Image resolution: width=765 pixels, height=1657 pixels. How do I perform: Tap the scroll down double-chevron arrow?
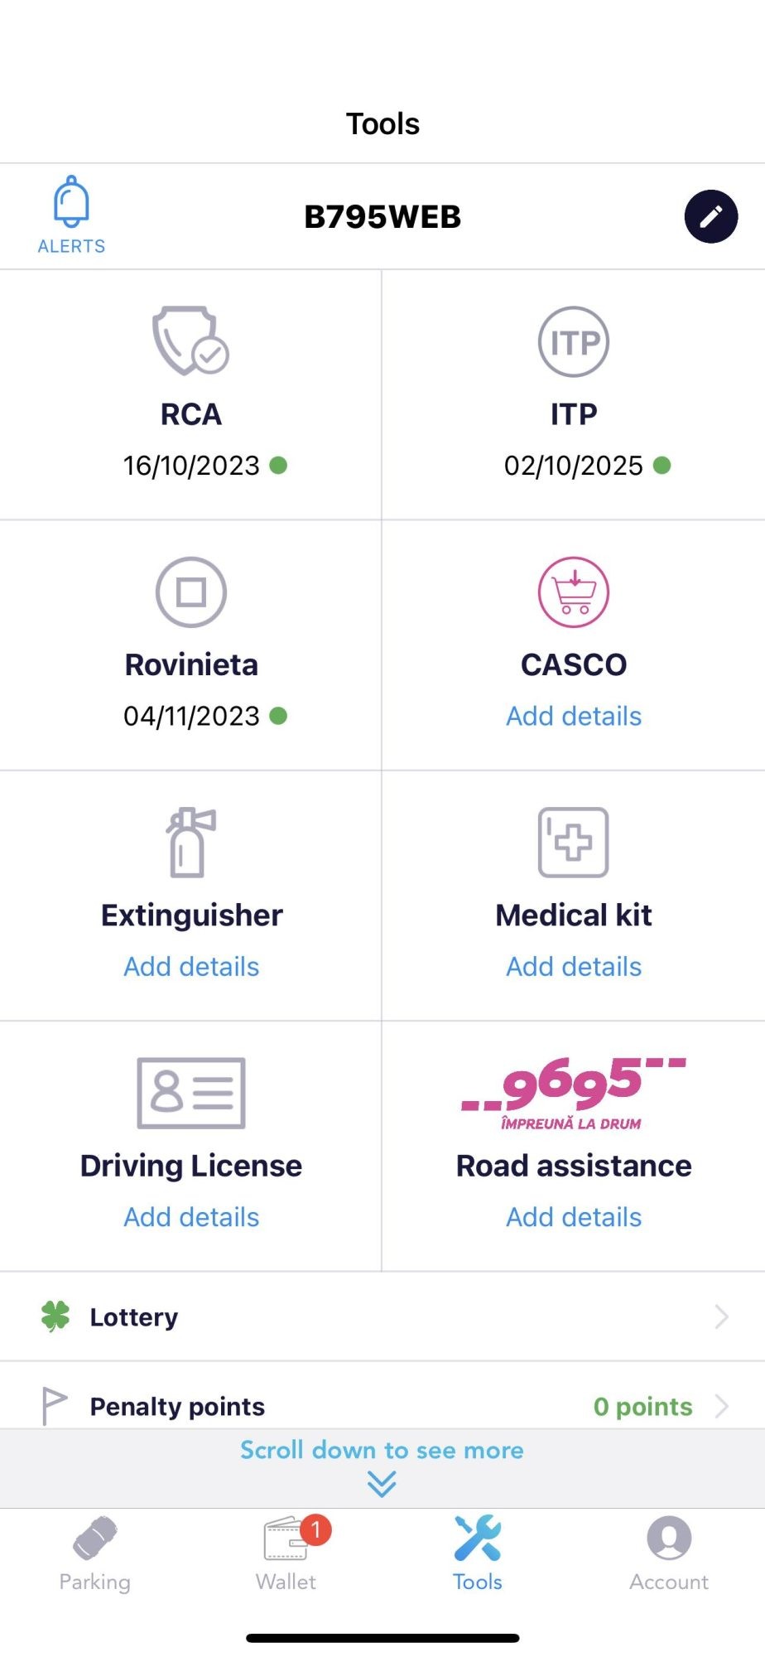(x=382, y=1484)
